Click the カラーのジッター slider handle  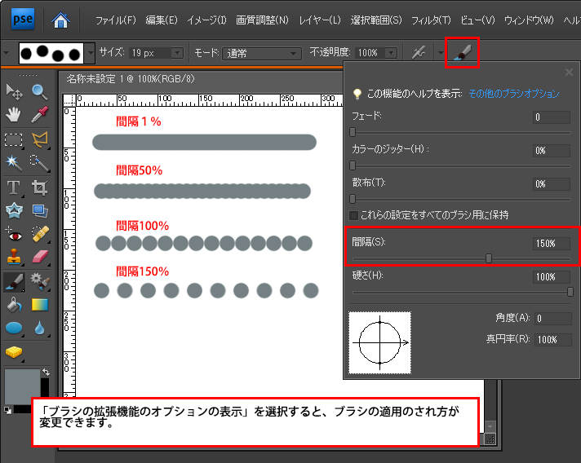(353, 165)
